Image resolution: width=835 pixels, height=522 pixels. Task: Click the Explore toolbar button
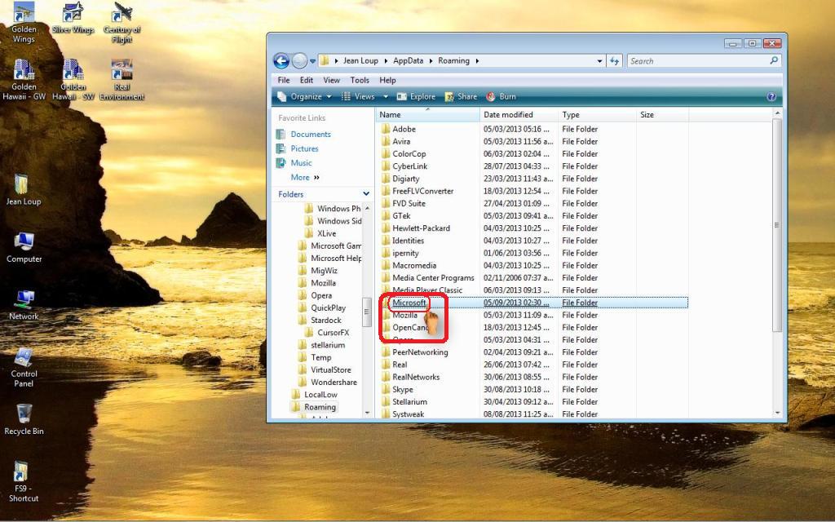(x=416, y=96)
